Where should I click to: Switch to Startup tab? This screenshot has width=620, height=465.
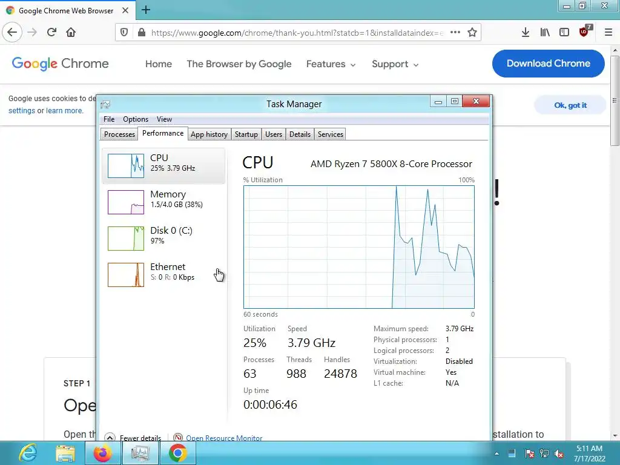(246, 134)
